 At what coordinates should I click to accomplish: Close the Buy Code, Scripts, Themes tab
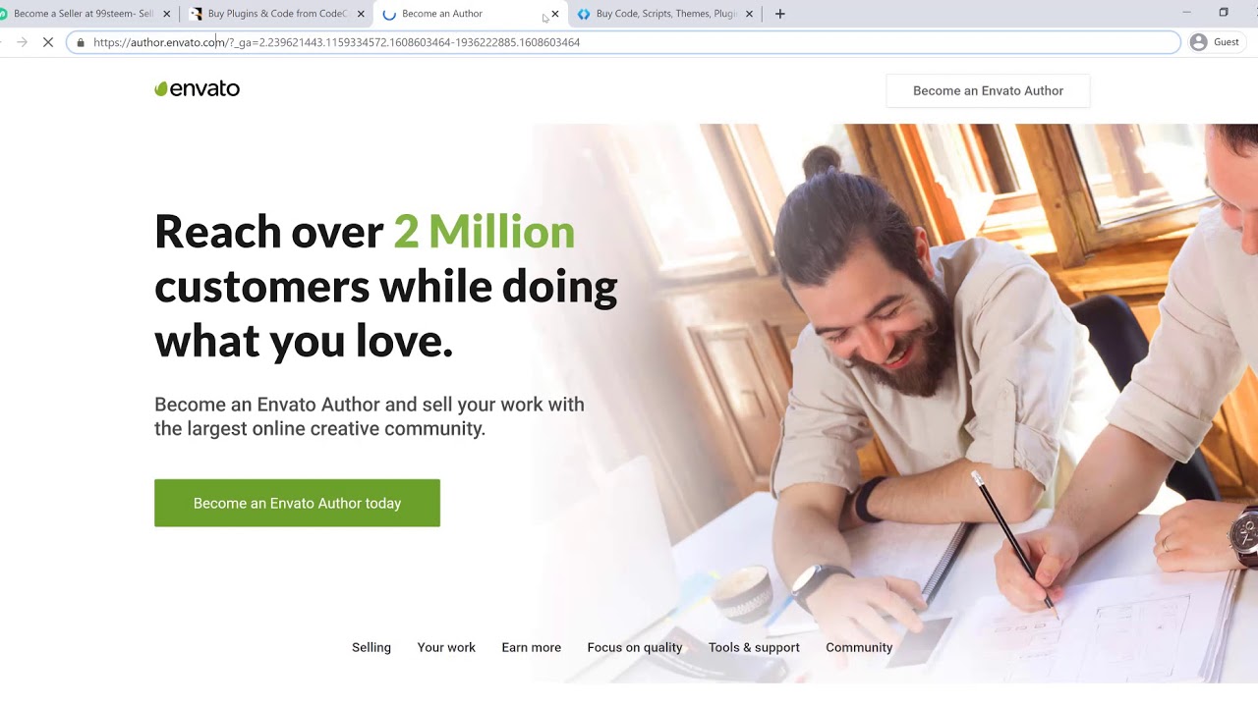click(x=749, y=14)
